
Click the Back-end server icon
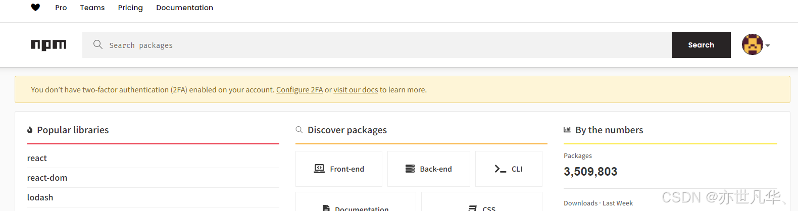(410, 169)
